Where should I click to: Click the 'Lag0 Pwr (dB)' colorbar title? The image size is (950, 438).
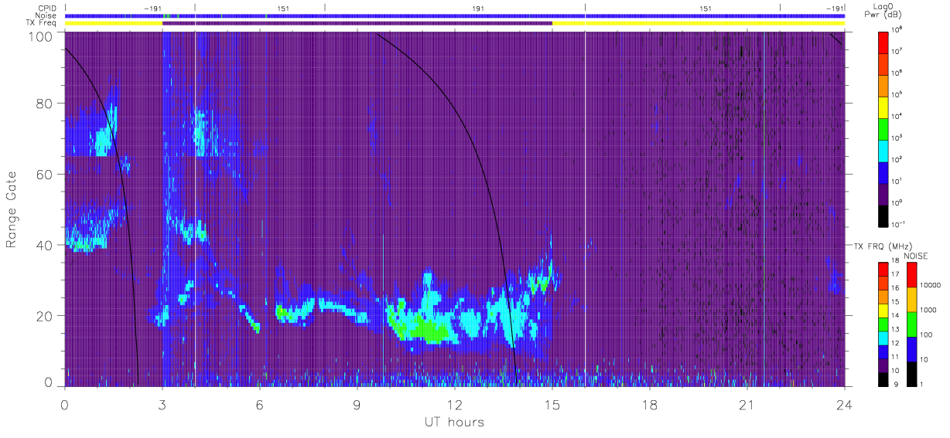[883, 10]
